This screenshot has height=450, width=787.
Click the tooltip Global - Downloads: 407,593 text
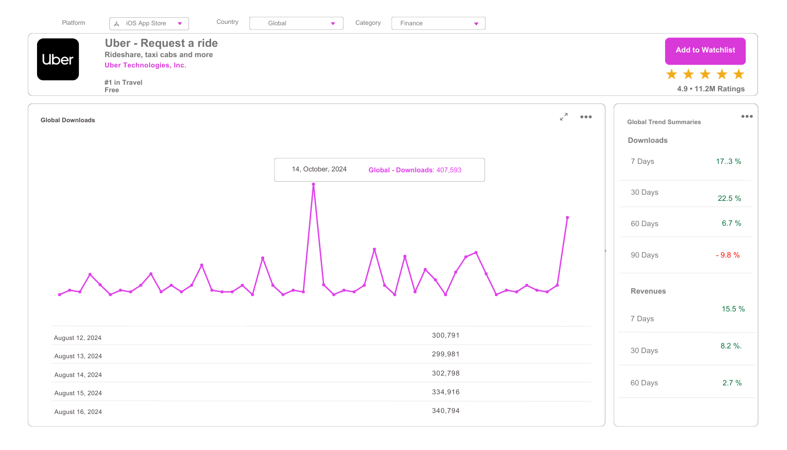pyautogui.click(x=415, y=170)
